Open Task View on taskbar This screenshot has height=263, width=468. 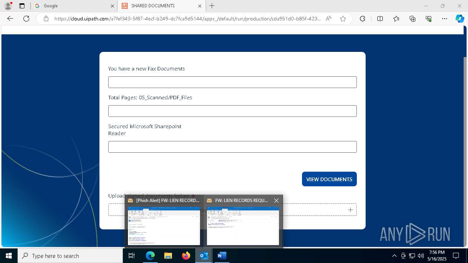point(132,256)
